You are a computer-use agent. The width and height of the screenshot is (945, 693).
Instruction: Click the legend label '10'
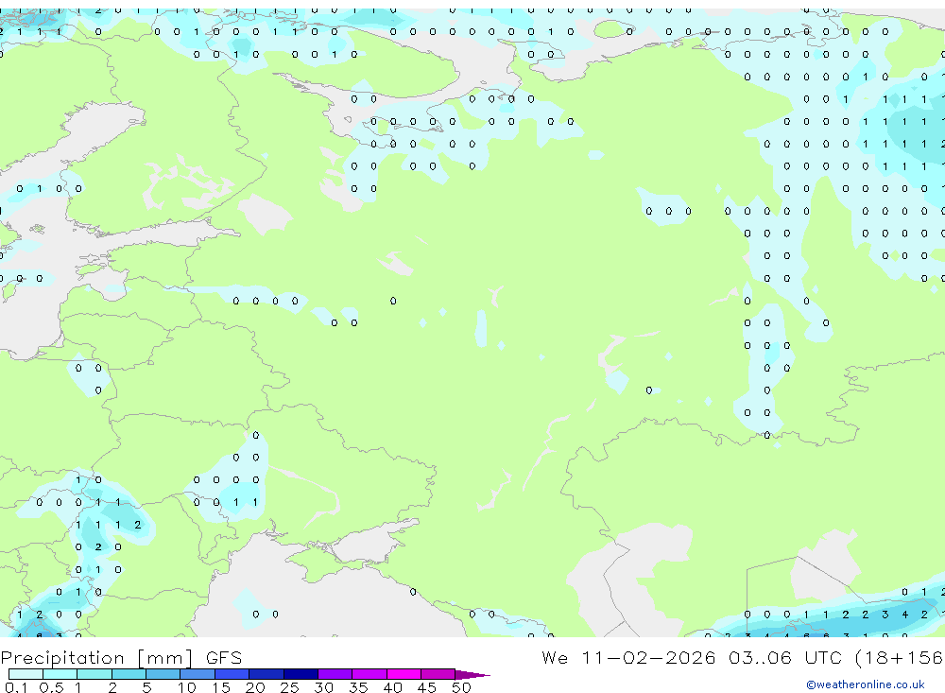tap(187, 687)
